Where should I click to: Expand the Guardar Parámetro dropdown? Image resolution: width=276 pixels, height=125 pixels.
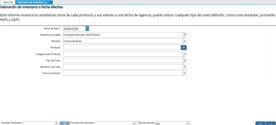56,123
